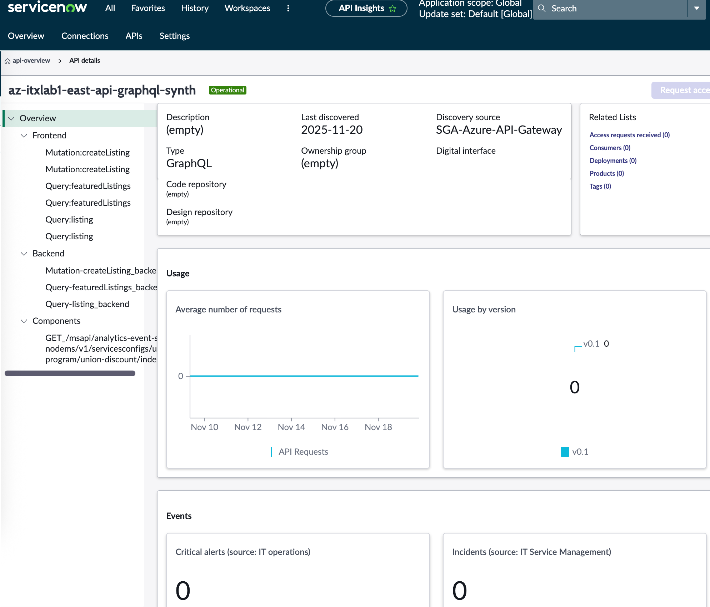Image resolution: width=710 pixels, height=607 pixels.
Task: Collapse the Overview tree node chevron
Action: 11,118
